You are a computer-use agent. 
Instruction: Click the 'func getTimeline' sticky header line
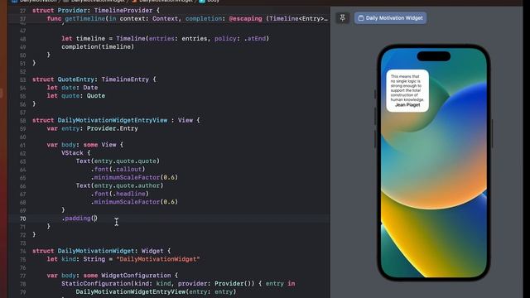188,18
